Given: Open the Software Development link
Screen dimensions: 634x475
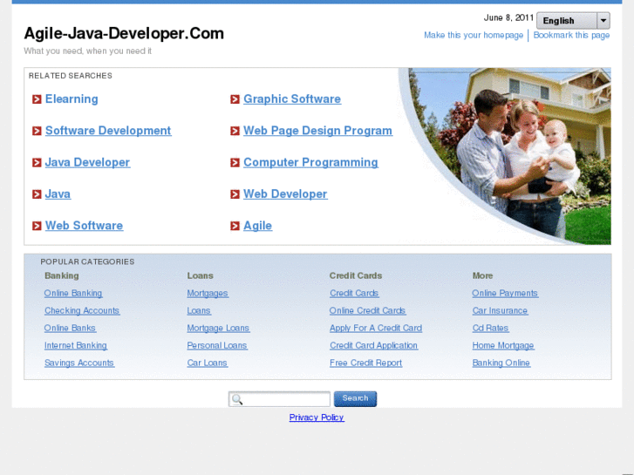Looking at the screenshot, I should point(108,131).
